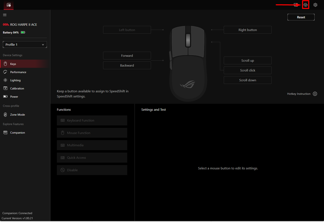Viewport: 324px width, 222px height.
Task: Open the update check icon in top bar
Action: click(x=305, y=5)
